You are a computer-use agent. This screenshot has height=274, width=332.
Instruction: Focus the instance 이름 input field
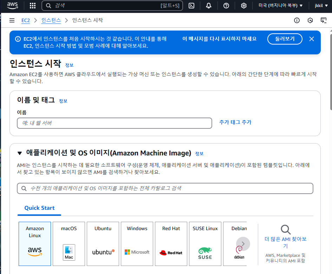(x=115, y=123)
